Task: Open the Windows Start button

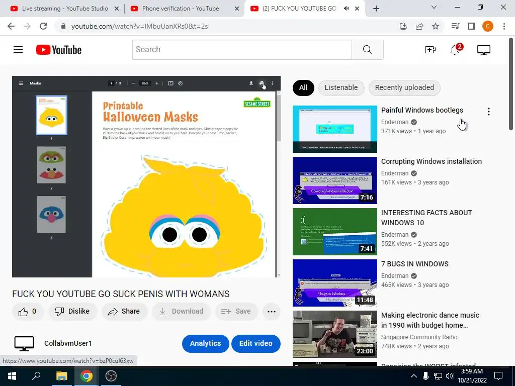Action: pos(12,376)
